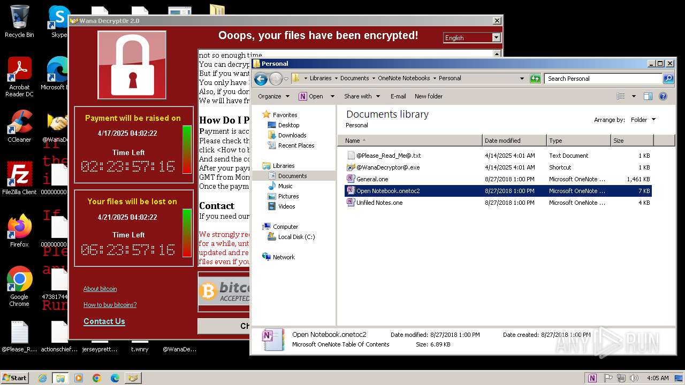Select Videos library in navigation pane
This screenshot has height=385, width=685.
(286, 206)
